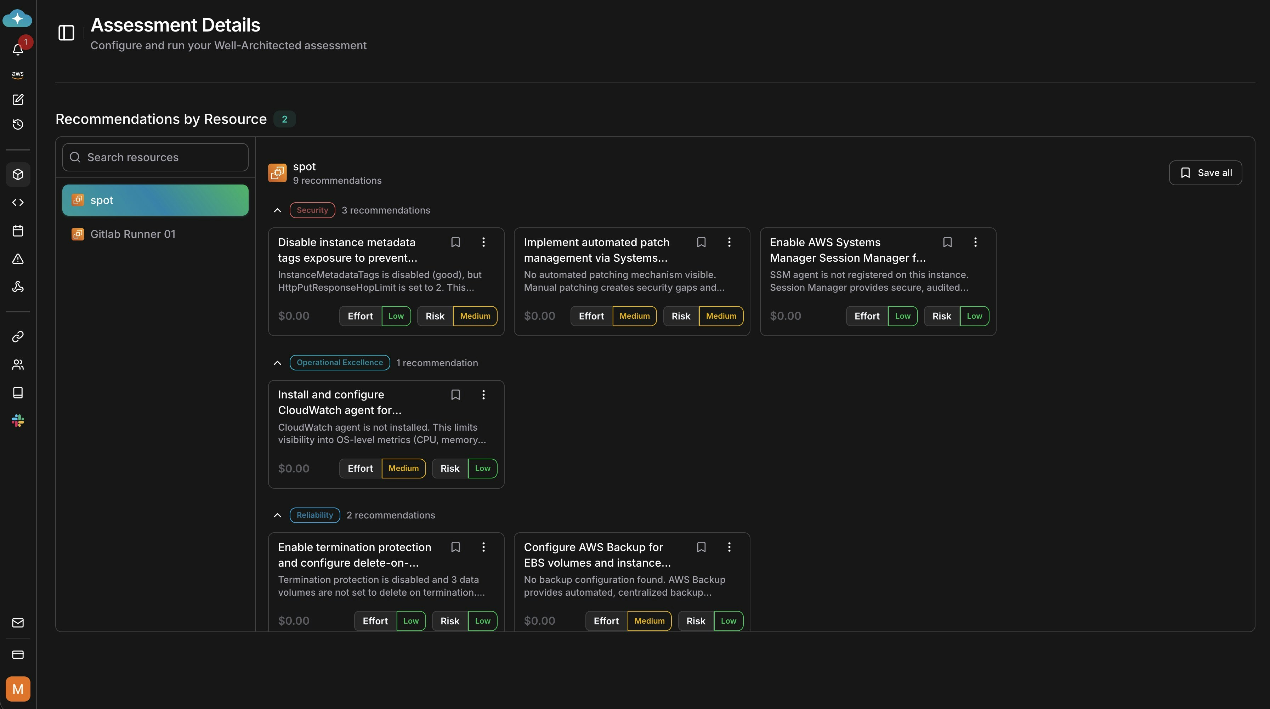
Task: Collapse the Reliability recommendations section
Action: pyautogui.click(x=277, y=515)
